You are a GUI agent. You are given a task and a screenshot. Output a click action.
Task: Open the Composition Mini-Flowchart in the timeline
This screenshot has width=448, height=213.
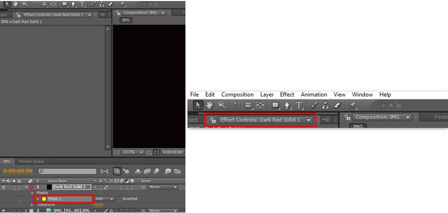[105, 171]
